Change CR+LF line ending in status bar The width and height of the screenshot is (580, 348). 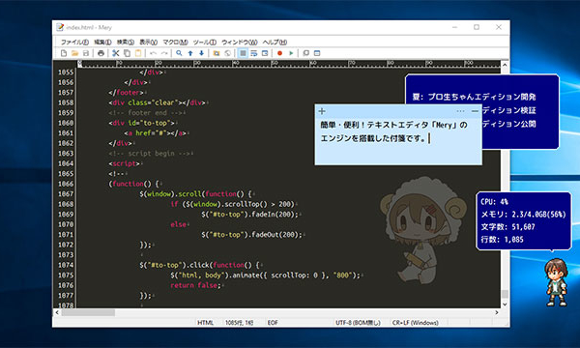(x=415, y=323)
